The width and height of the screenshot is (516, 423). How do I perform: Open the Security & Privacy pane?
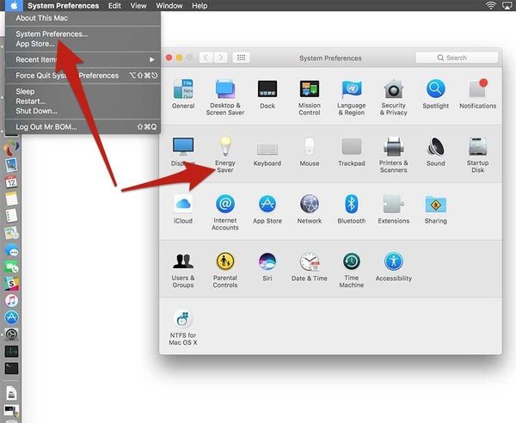(x=394, y=97)
